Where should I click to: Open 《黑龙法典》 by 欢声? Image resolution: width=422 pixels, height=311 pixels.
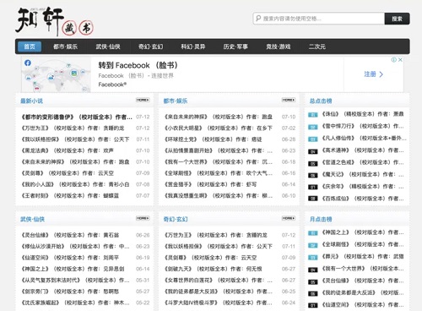click(x=68, y=150)
